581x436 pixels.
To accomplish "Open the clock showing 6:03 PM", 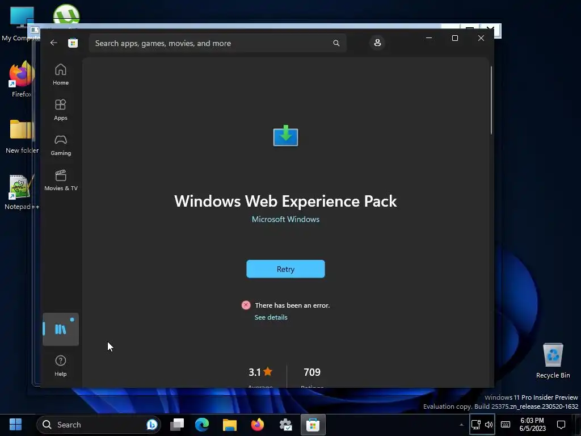I will (532, 425).
